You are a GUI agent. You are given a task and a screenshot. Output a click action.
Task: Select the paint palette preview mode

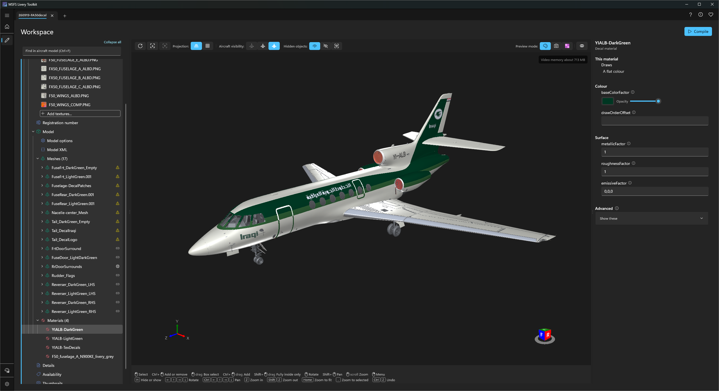[545, 46]
